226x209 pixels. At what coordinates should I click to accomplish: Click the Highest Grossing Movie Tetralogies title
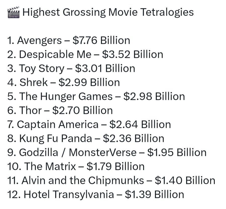(108, 12)
